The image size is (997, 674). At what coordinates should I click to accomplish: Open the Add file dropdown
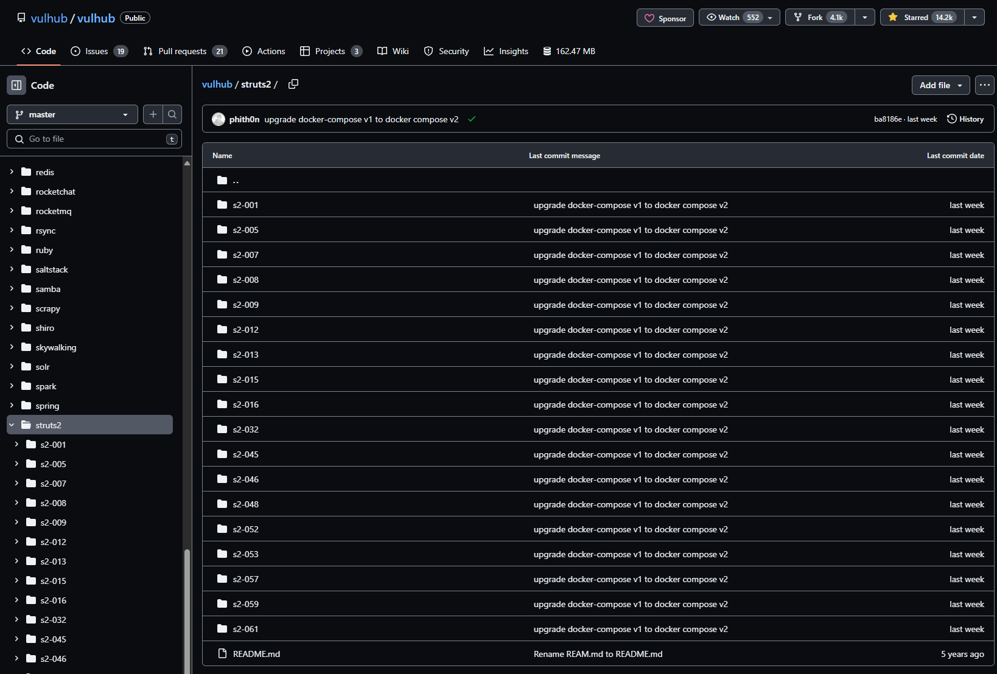[940, 85]
